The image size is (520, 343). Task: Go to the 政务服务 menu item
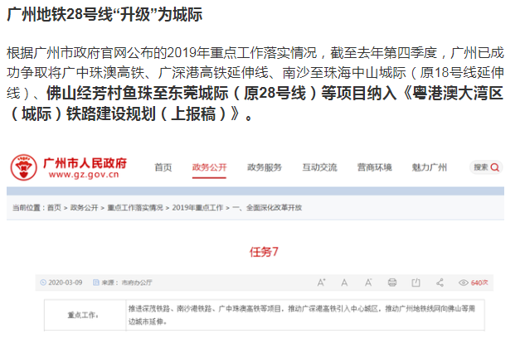pos(265,167)
